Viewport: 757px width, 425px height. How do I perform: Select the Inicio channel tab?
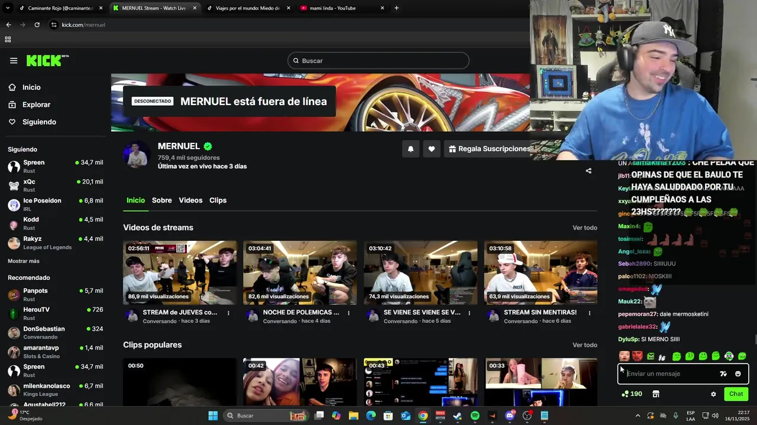pos(135,200)
